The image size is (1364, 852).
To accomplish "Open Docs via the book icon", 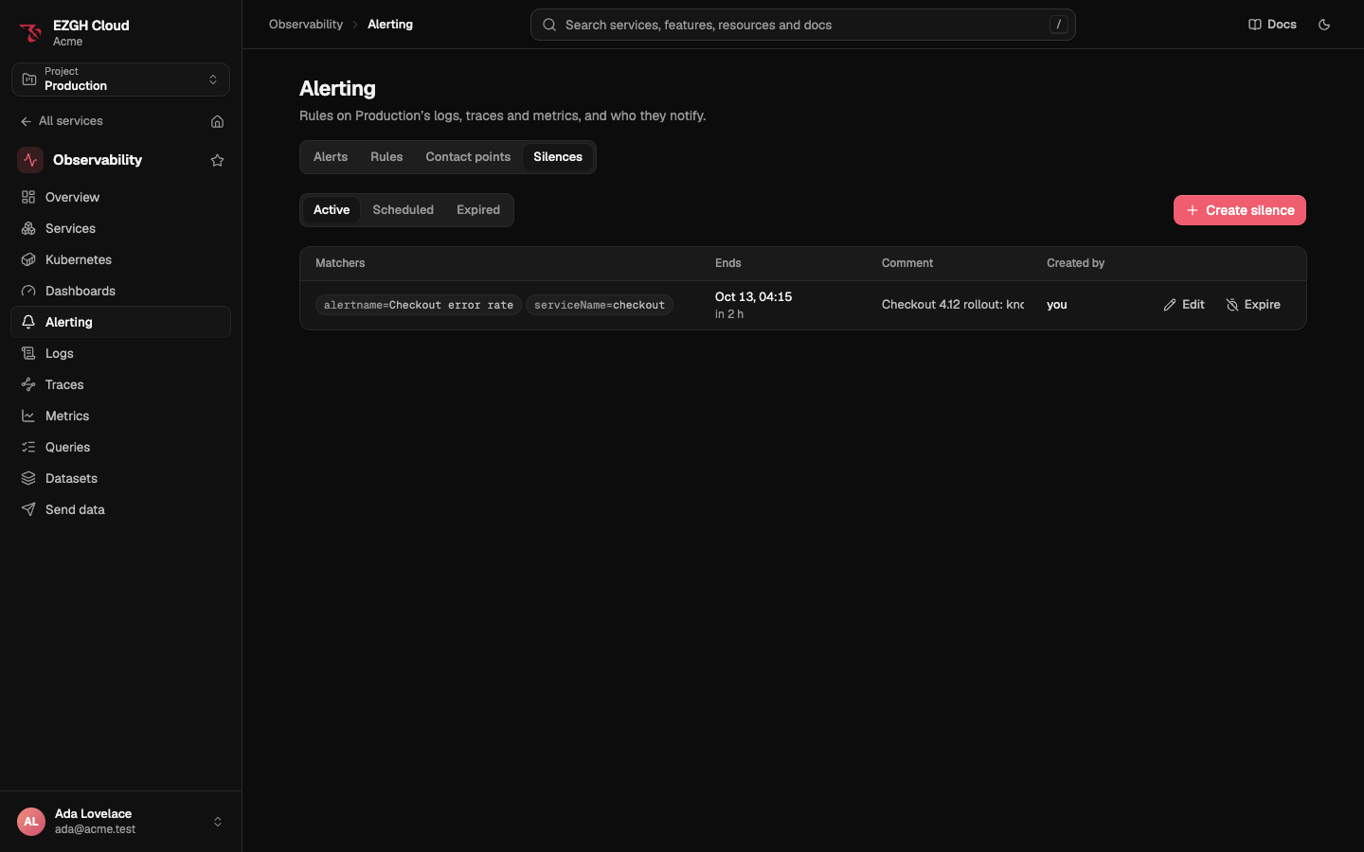I will pyautogui.click(x=1254, y=25).
